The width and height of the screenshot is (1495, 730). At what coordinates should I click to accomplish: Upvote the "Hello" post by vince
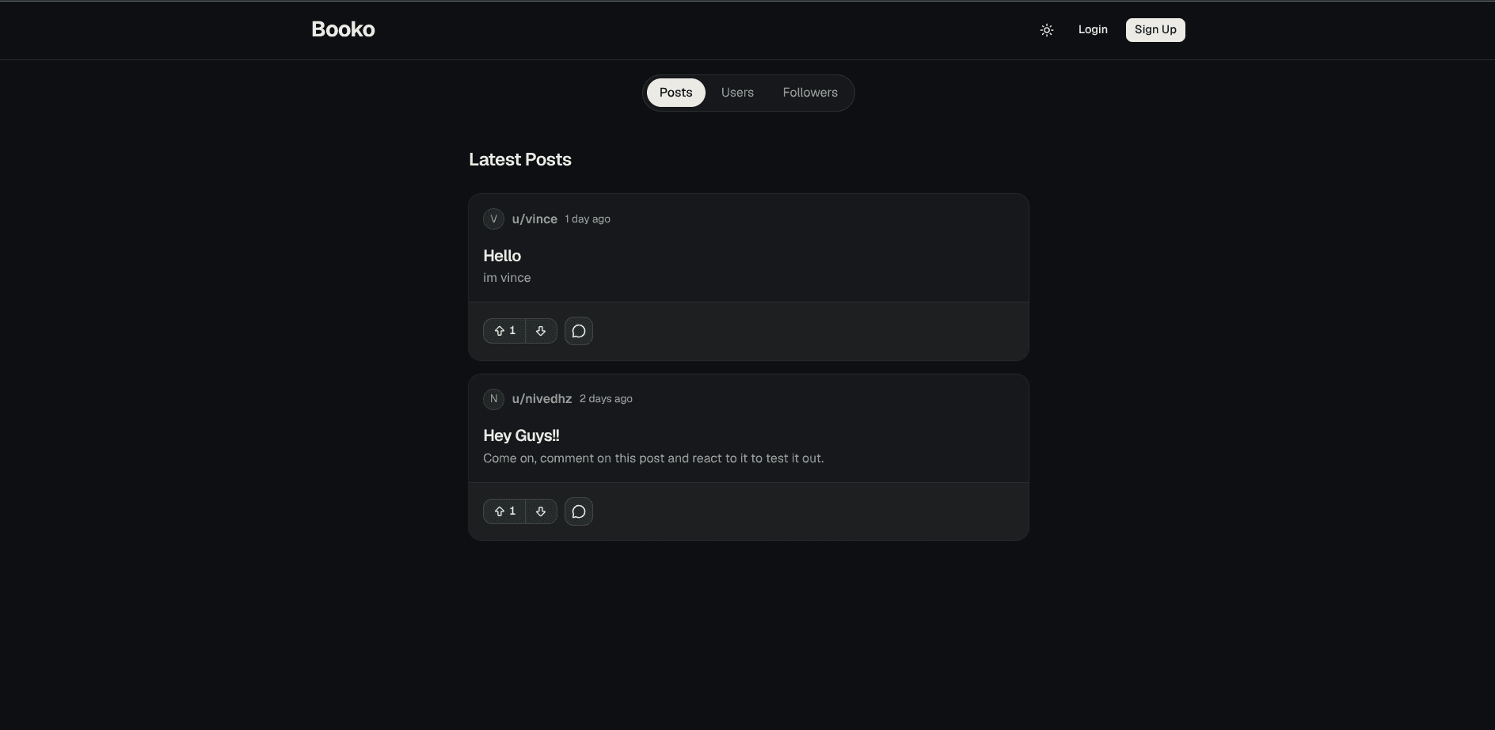[504, 331]
